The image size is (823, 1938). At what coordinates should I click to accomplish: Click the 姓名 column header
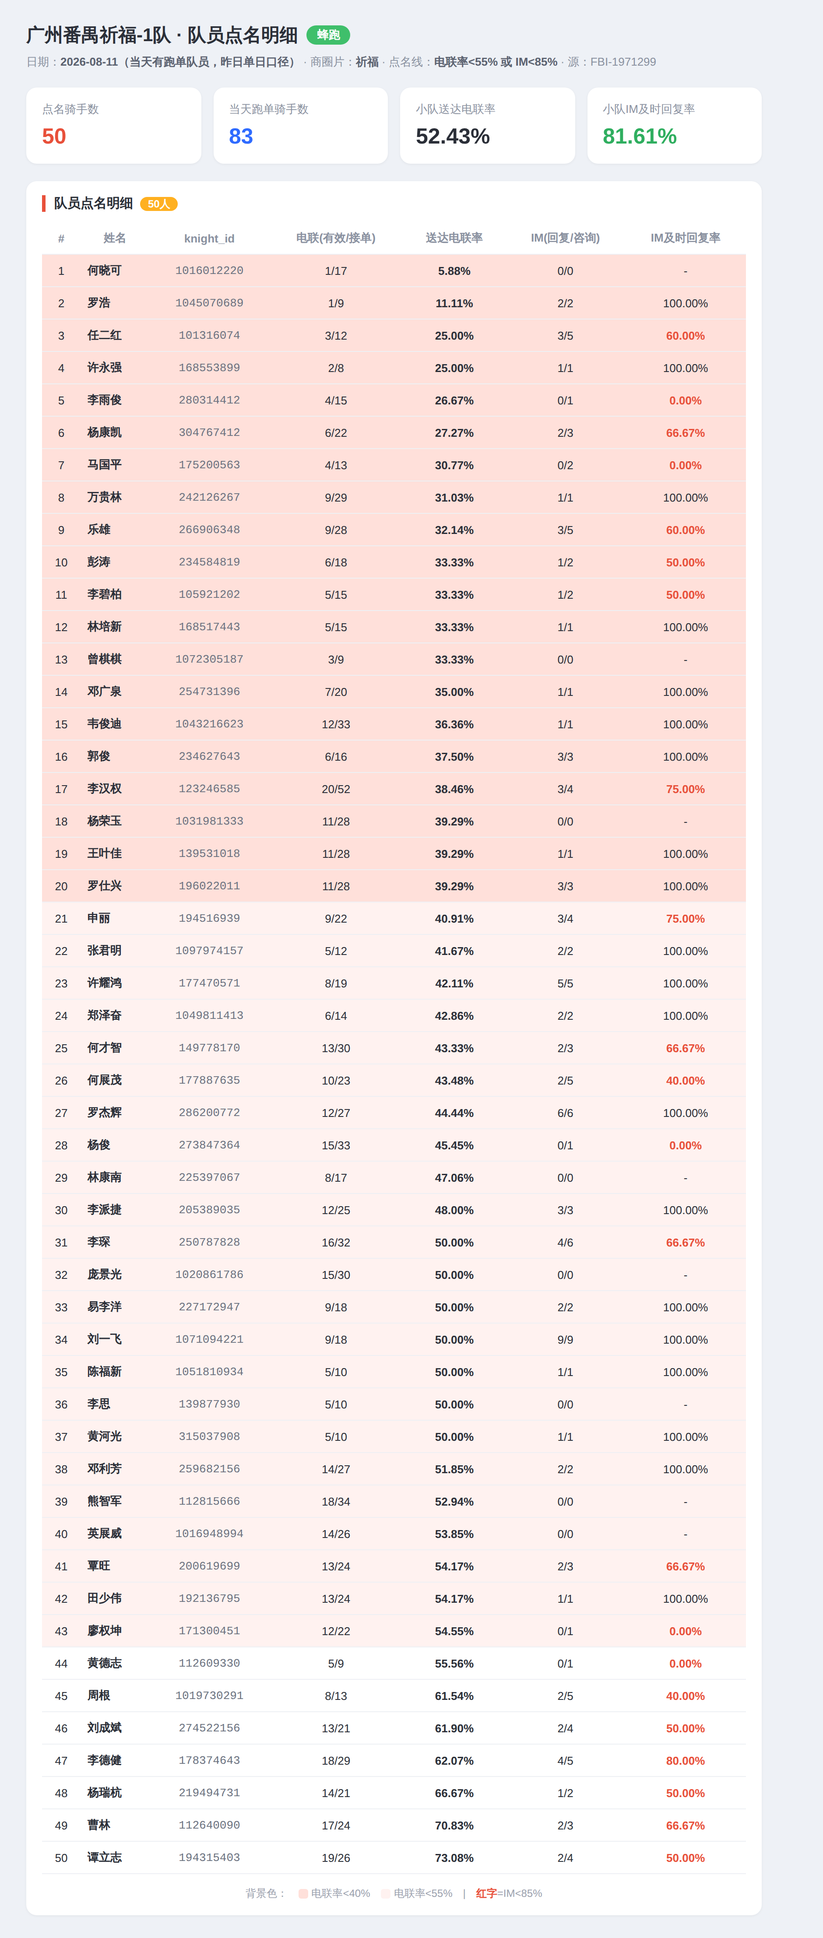tap(114, 238)
